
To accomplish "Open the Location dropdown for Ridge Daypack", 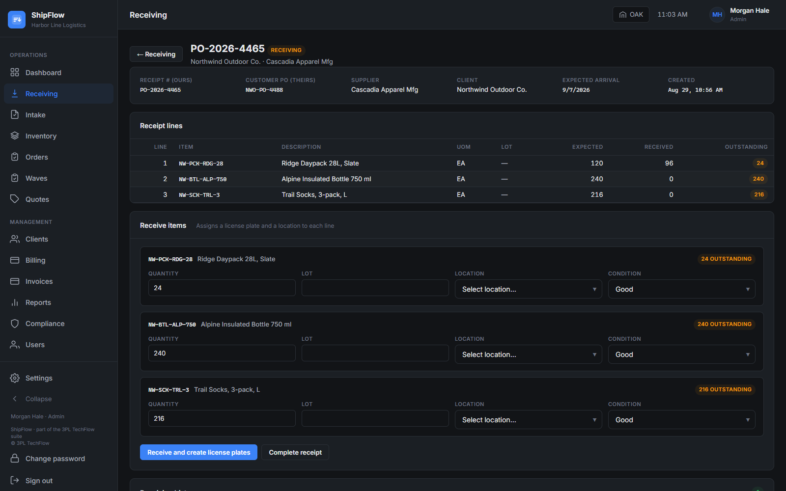I will tap(529, 289).
